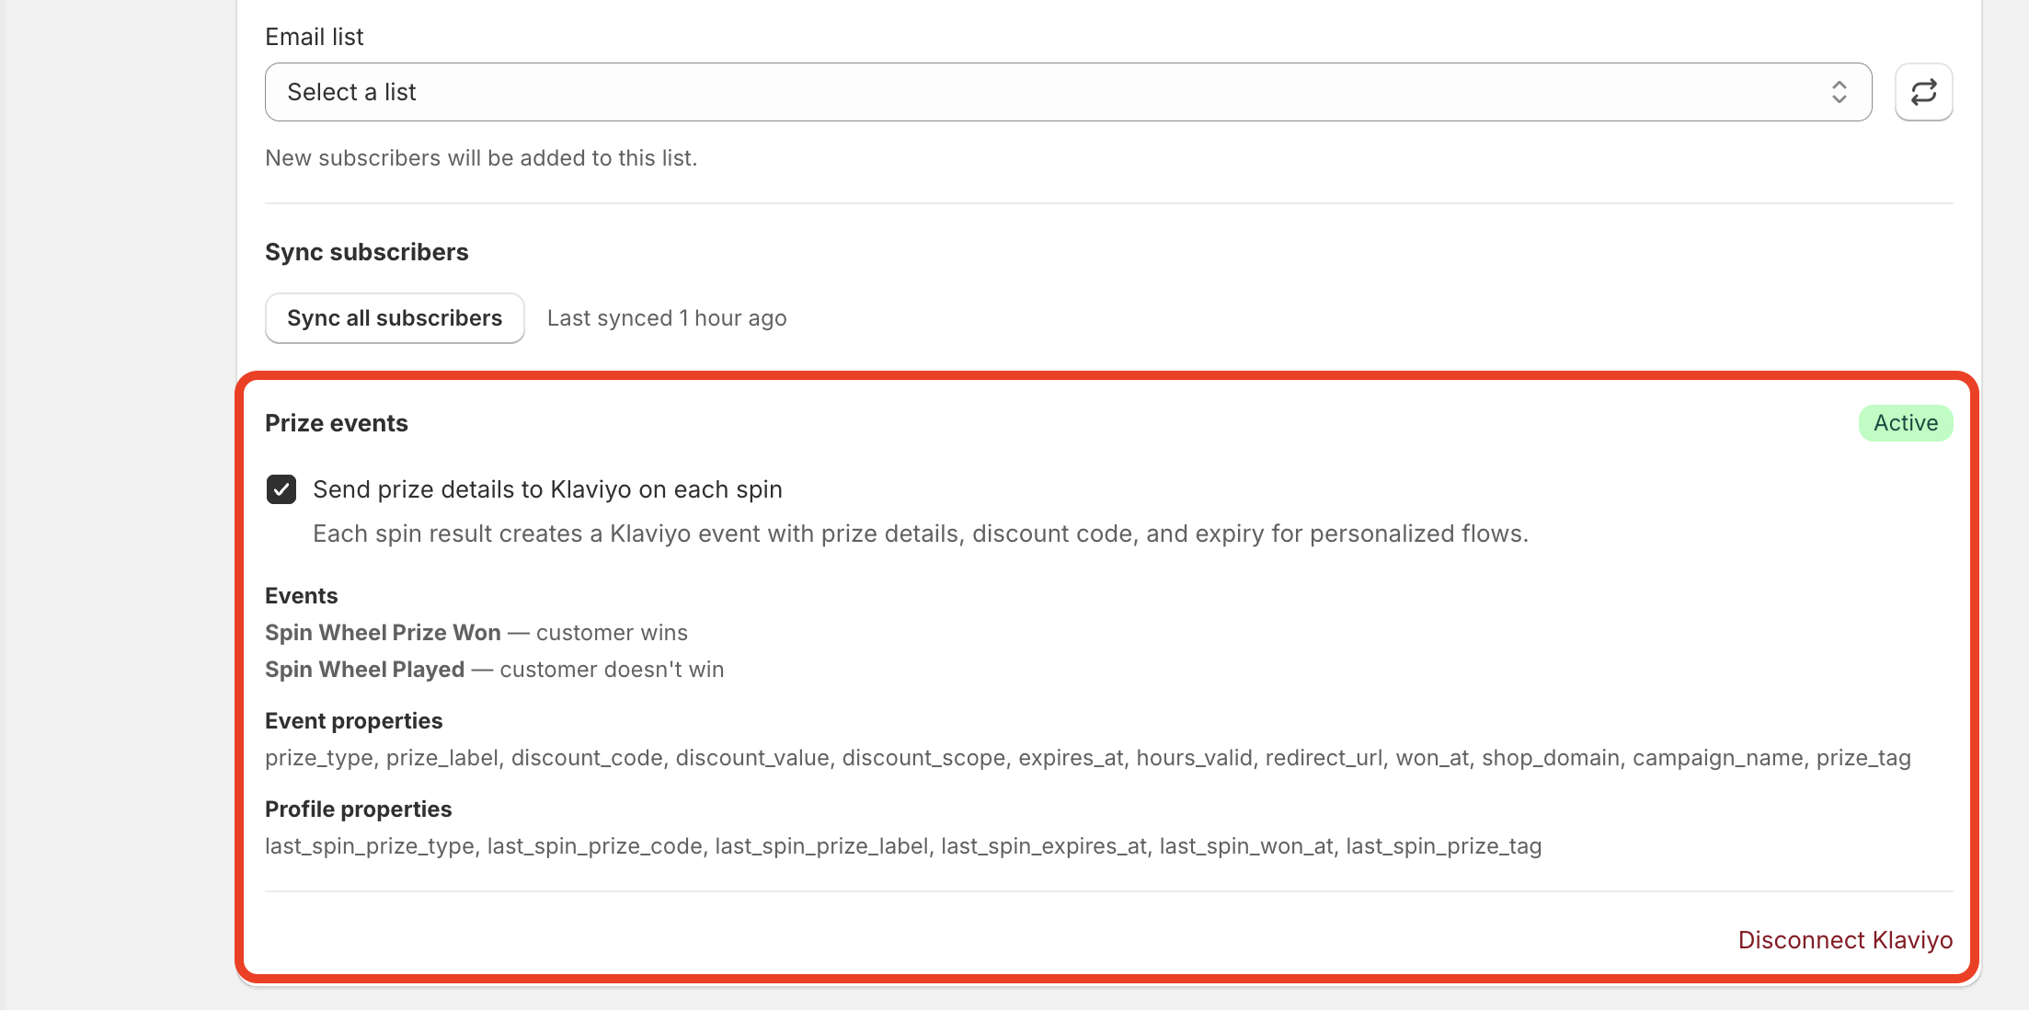Click the 'Last synced 1 hour ago' text

click(x=667, y=318)
